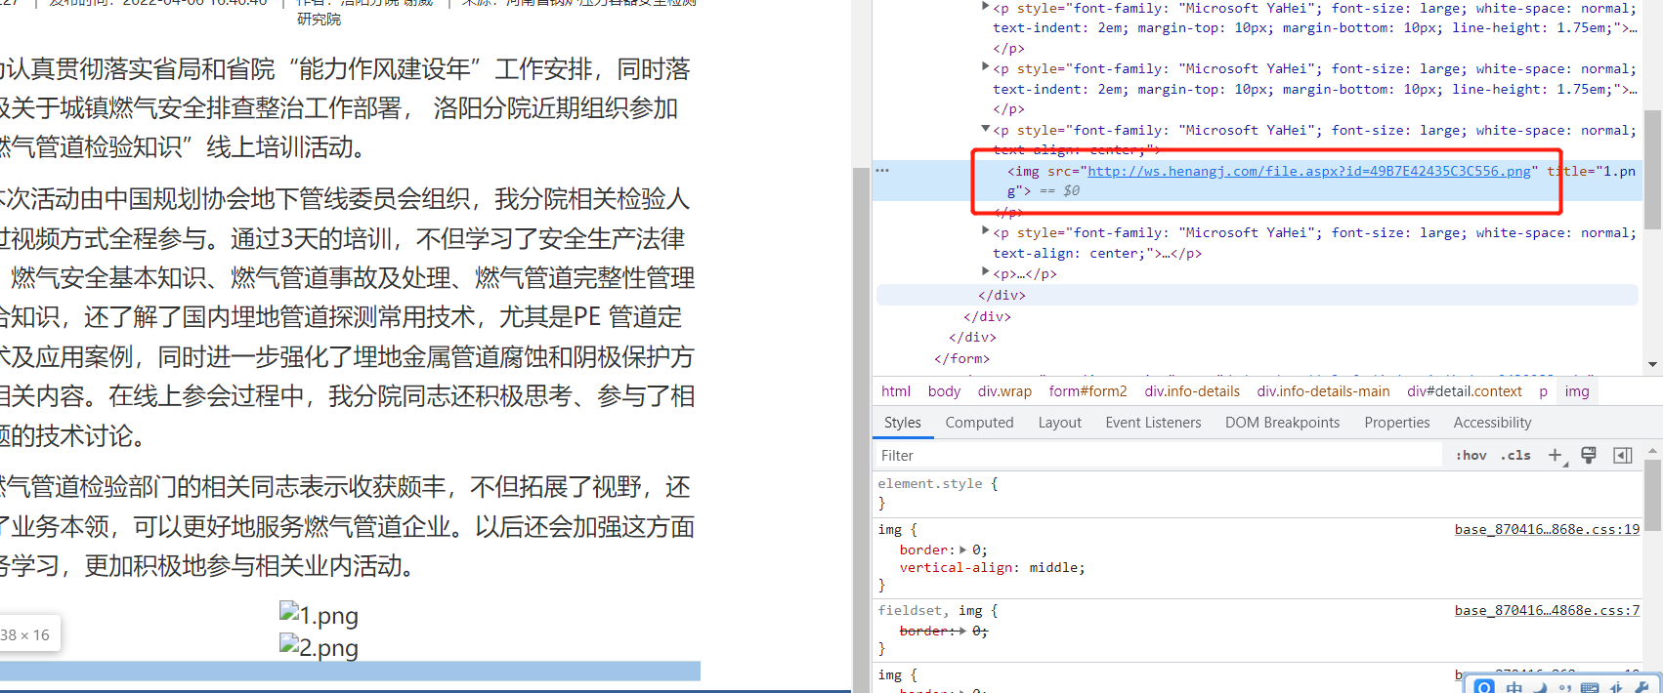Select body in the breadcrumb trail
The width and height of the screenshot is (1663, 693).
(944, 391)
